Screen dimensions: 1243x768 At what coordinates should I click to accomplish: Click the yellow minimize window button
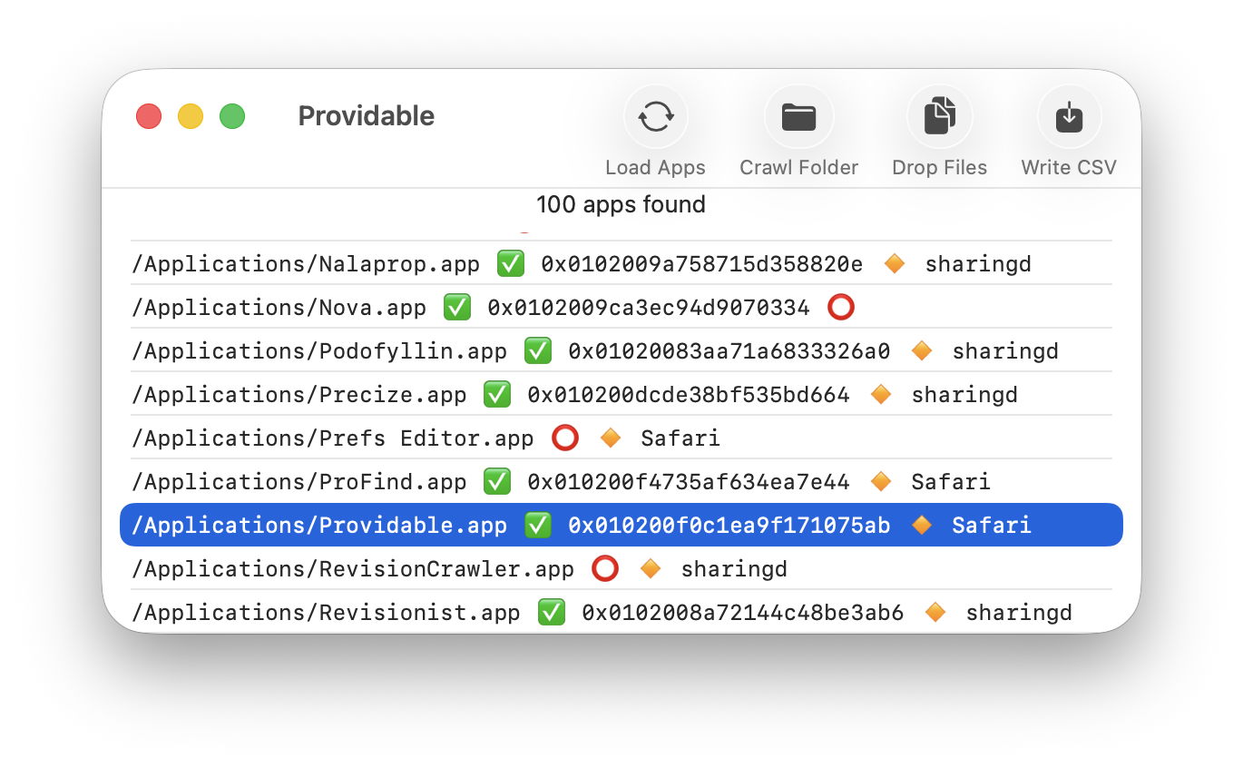coord(191,116)
